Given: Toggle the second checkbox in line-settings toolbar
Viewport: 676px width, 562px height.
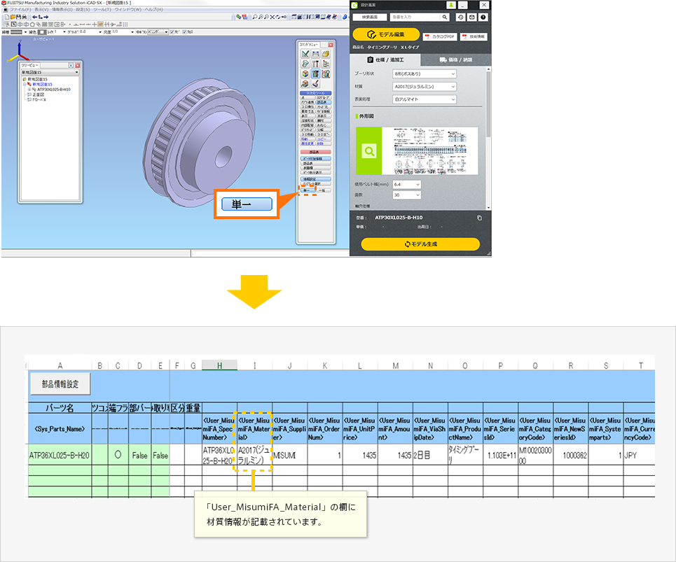Looking at the screenshot, I should pyautogui.click(x=184, y=31).
